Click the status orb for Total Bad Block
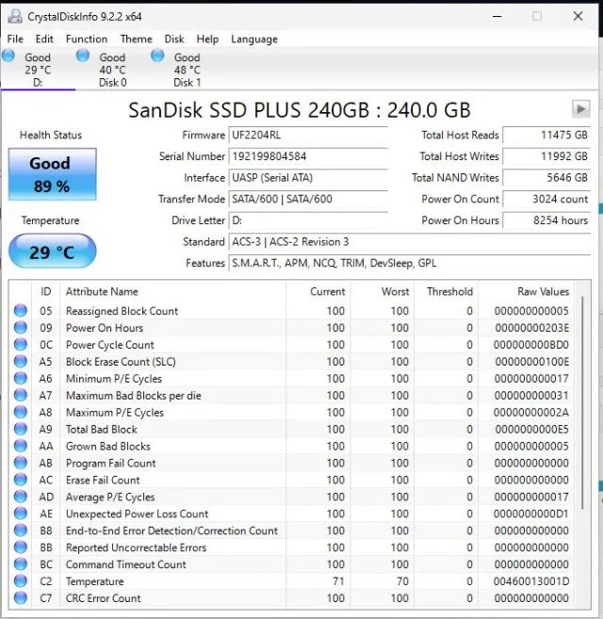Screen dimensions: 603x619 [x=21, y=429]
